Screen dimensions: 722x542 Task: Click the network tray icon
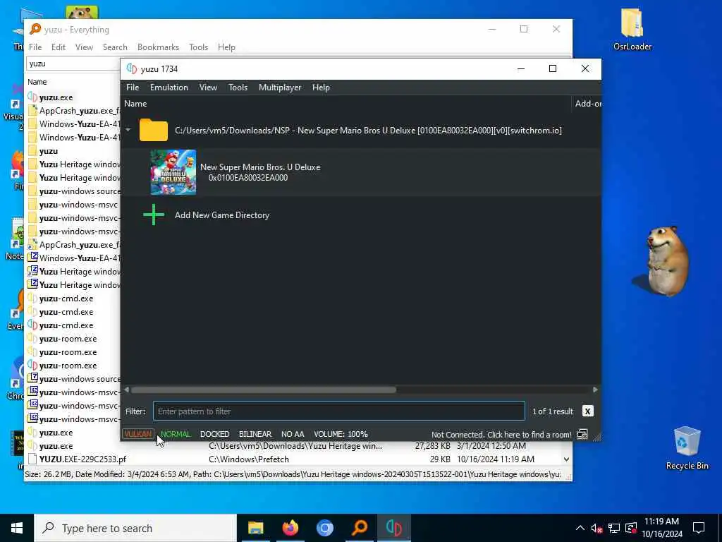614,528
